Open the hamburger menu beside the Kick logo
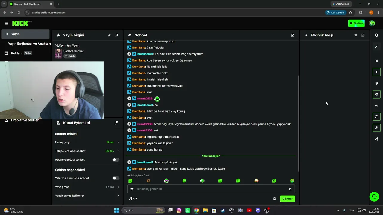 click(6, 23)
